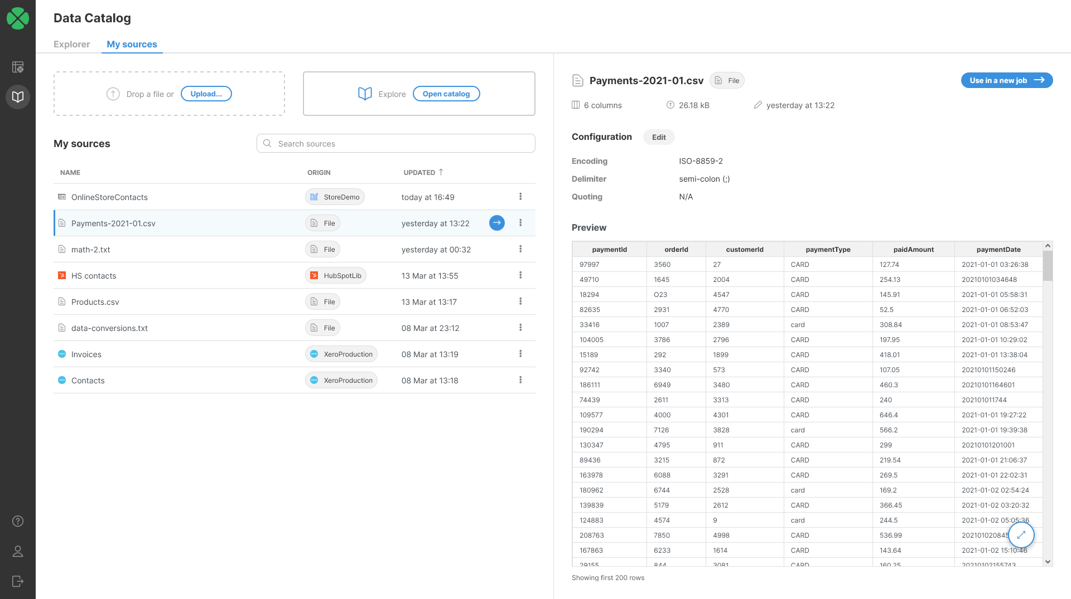Click the HubSpot icon beside HS contacts
This screenshot has height=599, width=1071.
62,275
